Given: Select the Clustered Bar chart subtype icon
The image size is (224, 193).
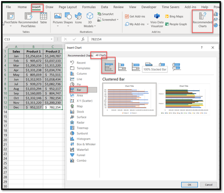Looking at the screenshot, I should tap(108, 66).
